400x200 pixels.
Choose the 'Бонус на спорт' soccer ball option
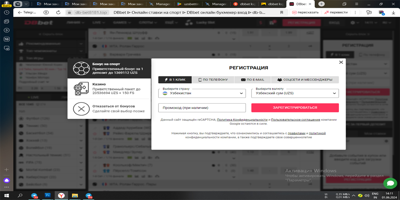(x=110, y=68)
